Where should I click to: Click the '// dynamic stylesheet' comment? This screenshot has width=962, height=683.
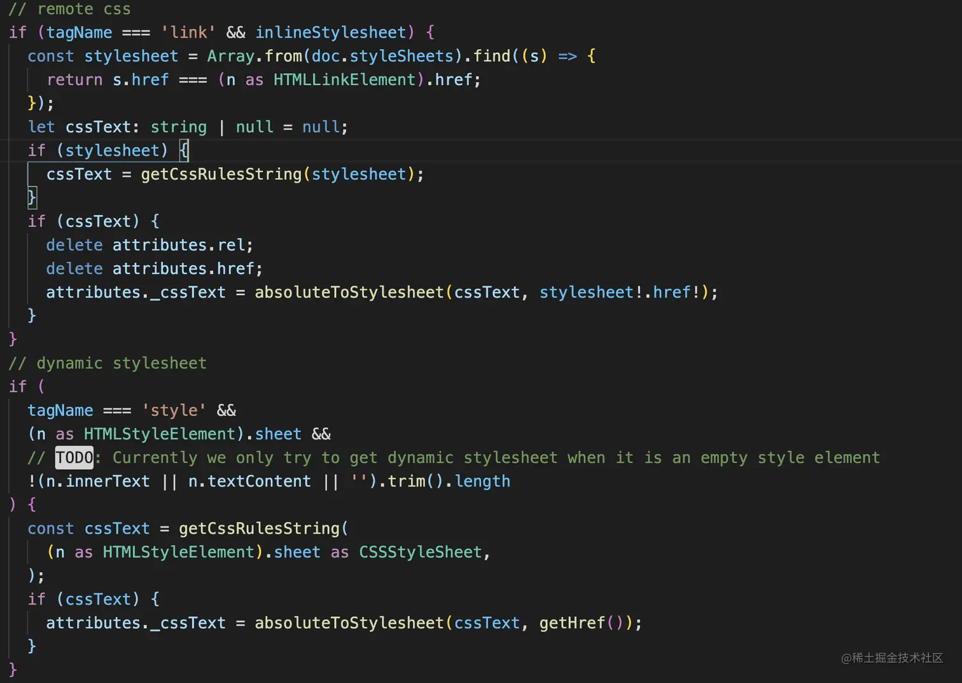tap(108, 363)
